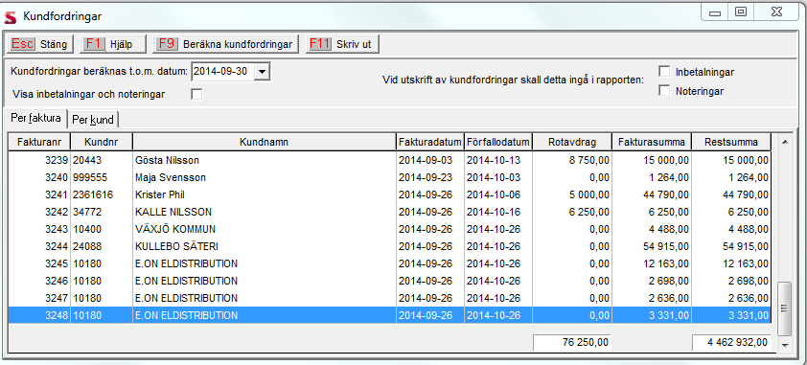The width and height of the screenshot is (807, 365).
Task: Select the Krister Phil row
Action: point(390,194)
